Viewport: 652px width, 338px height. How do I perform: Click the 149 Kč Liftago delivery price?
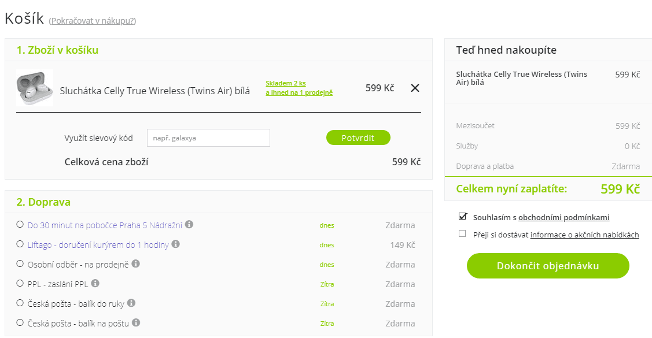point(403,245)
